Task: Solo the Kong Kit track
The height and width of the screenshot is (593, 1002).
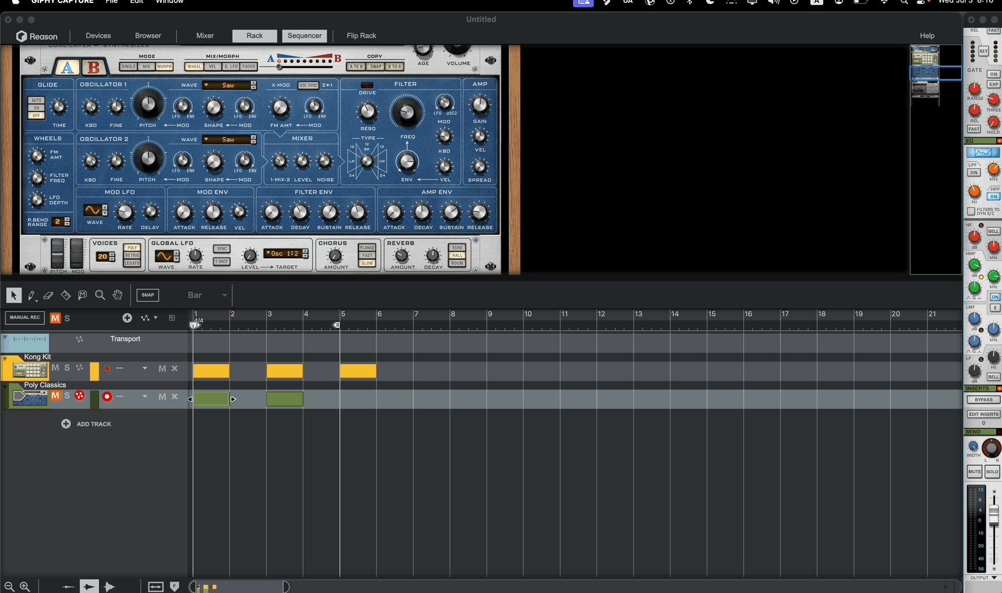Action: click(x=67, y=368)
